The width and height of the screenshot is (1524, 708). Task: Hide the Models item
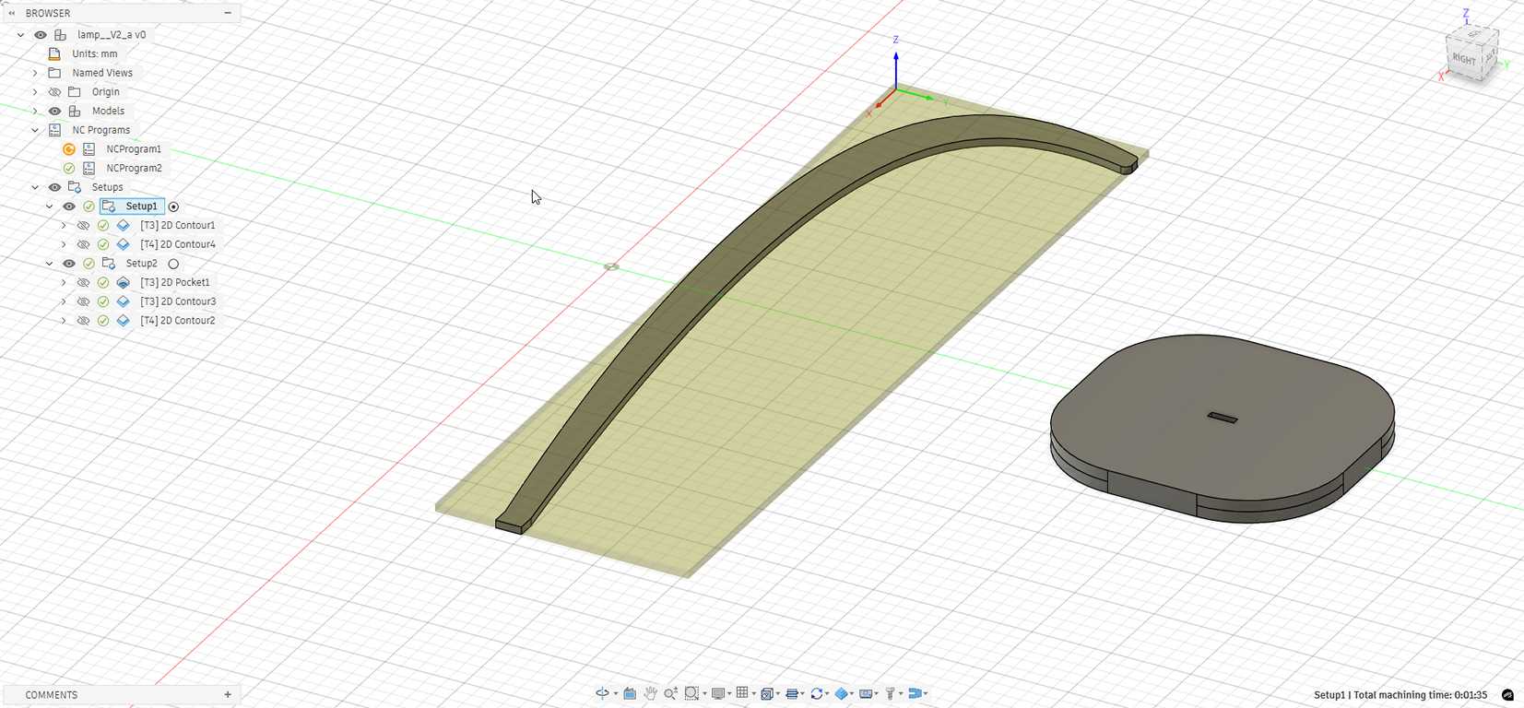pos(54,112)
